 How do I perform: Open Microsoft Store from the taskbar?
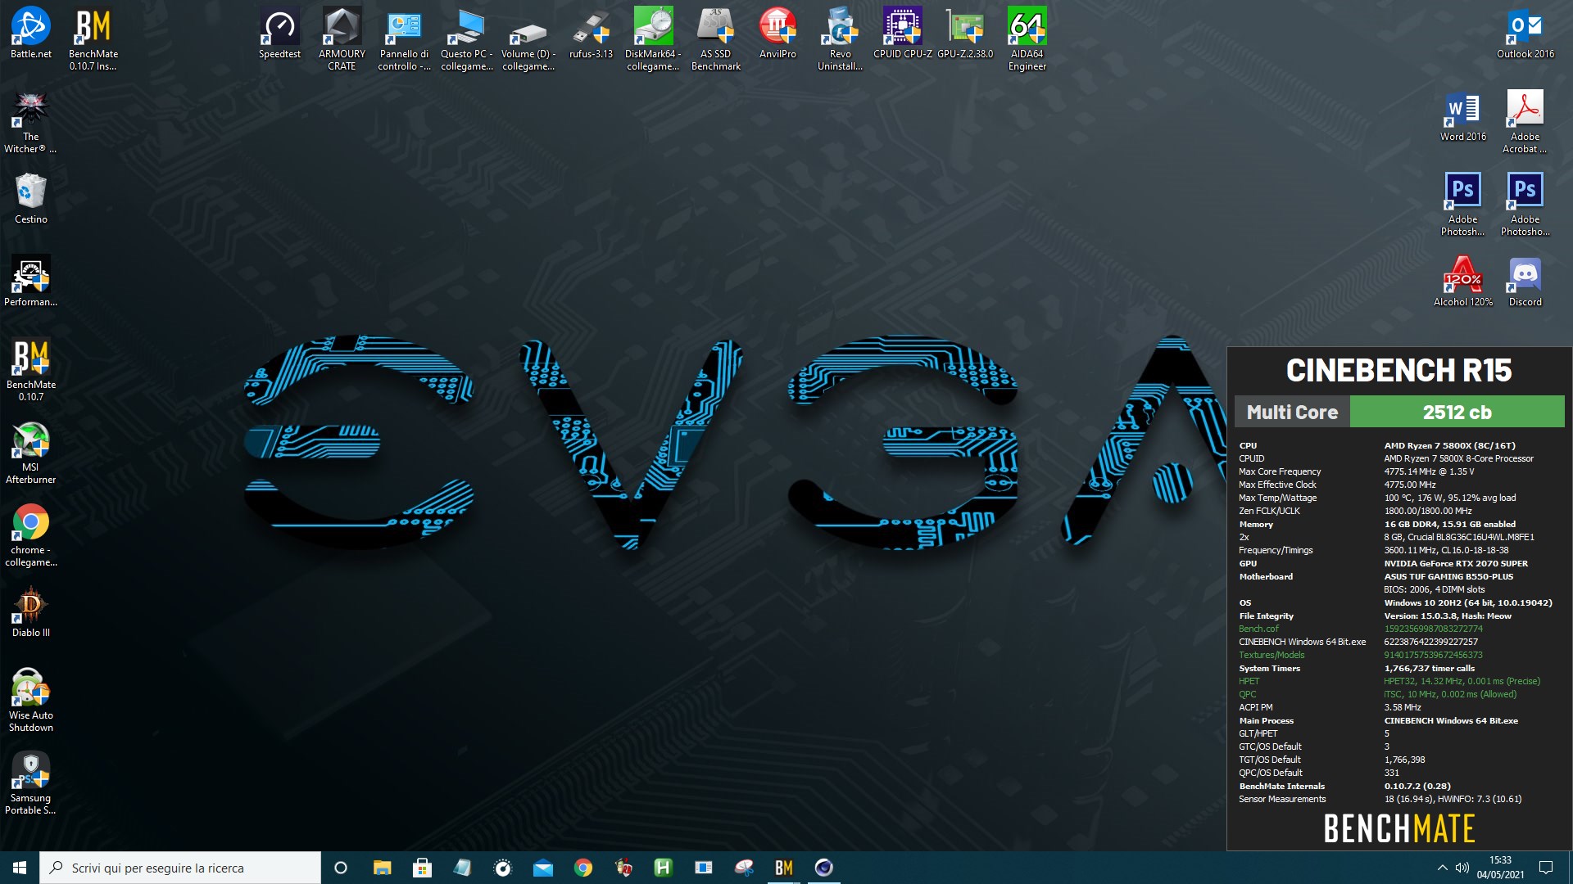422,868
